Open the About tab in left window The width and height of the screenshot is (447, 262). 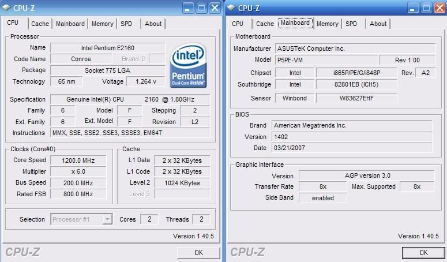point(153,24)
